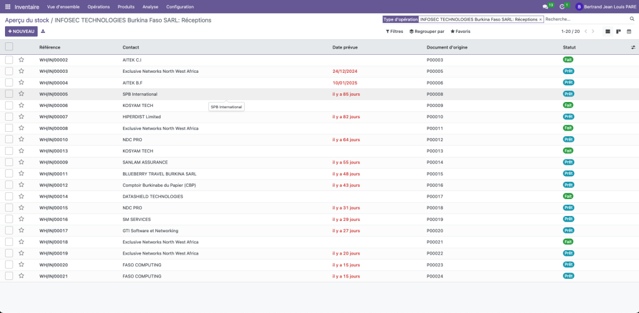639x313 pixels.
Task: Tick checkbox for WH/IN/00006
Action: click(x=9, y=105)
